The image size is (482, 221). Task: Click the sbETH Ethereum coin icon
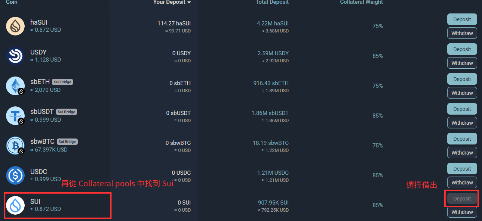15,86
